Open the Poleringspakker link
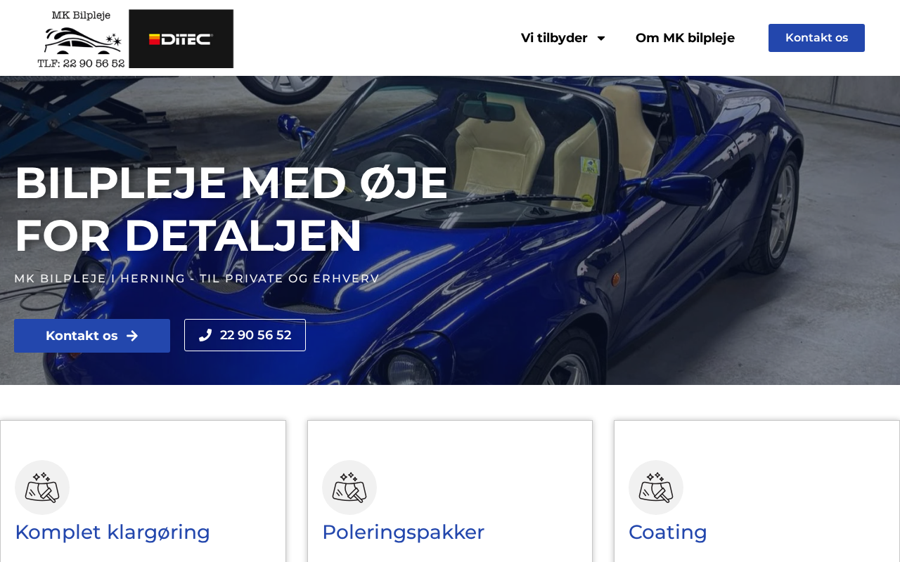 coord(403,532)
